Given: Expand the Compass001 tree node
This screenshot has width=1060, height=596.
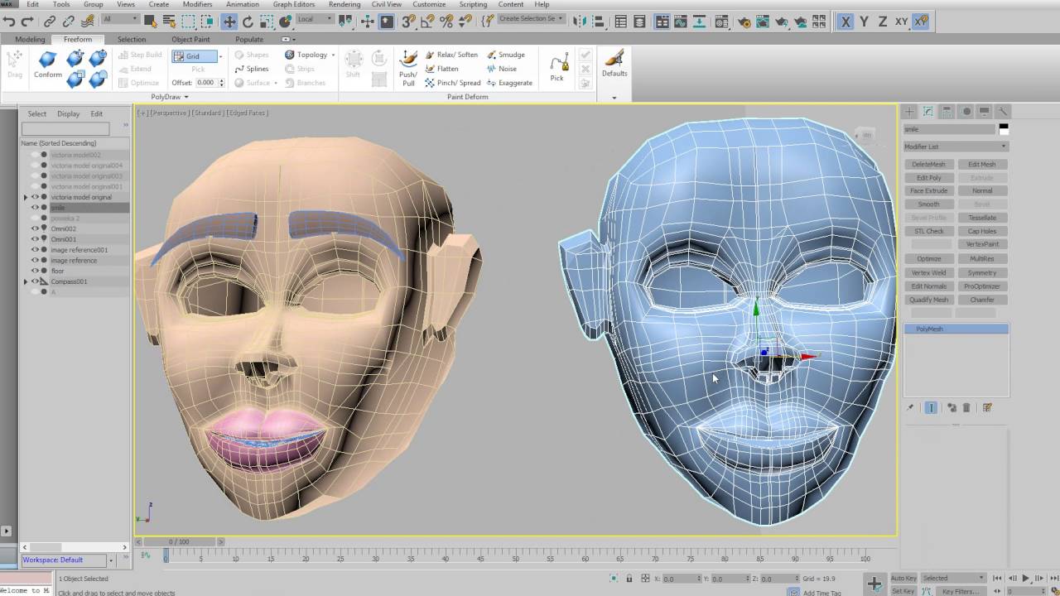Looking at the screenshot, I should [26, 281].
